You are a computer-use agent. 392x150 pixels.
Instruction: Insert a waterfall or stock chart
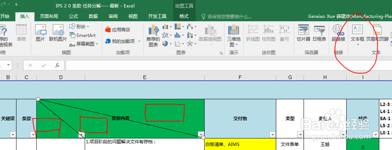coord(192,27)
